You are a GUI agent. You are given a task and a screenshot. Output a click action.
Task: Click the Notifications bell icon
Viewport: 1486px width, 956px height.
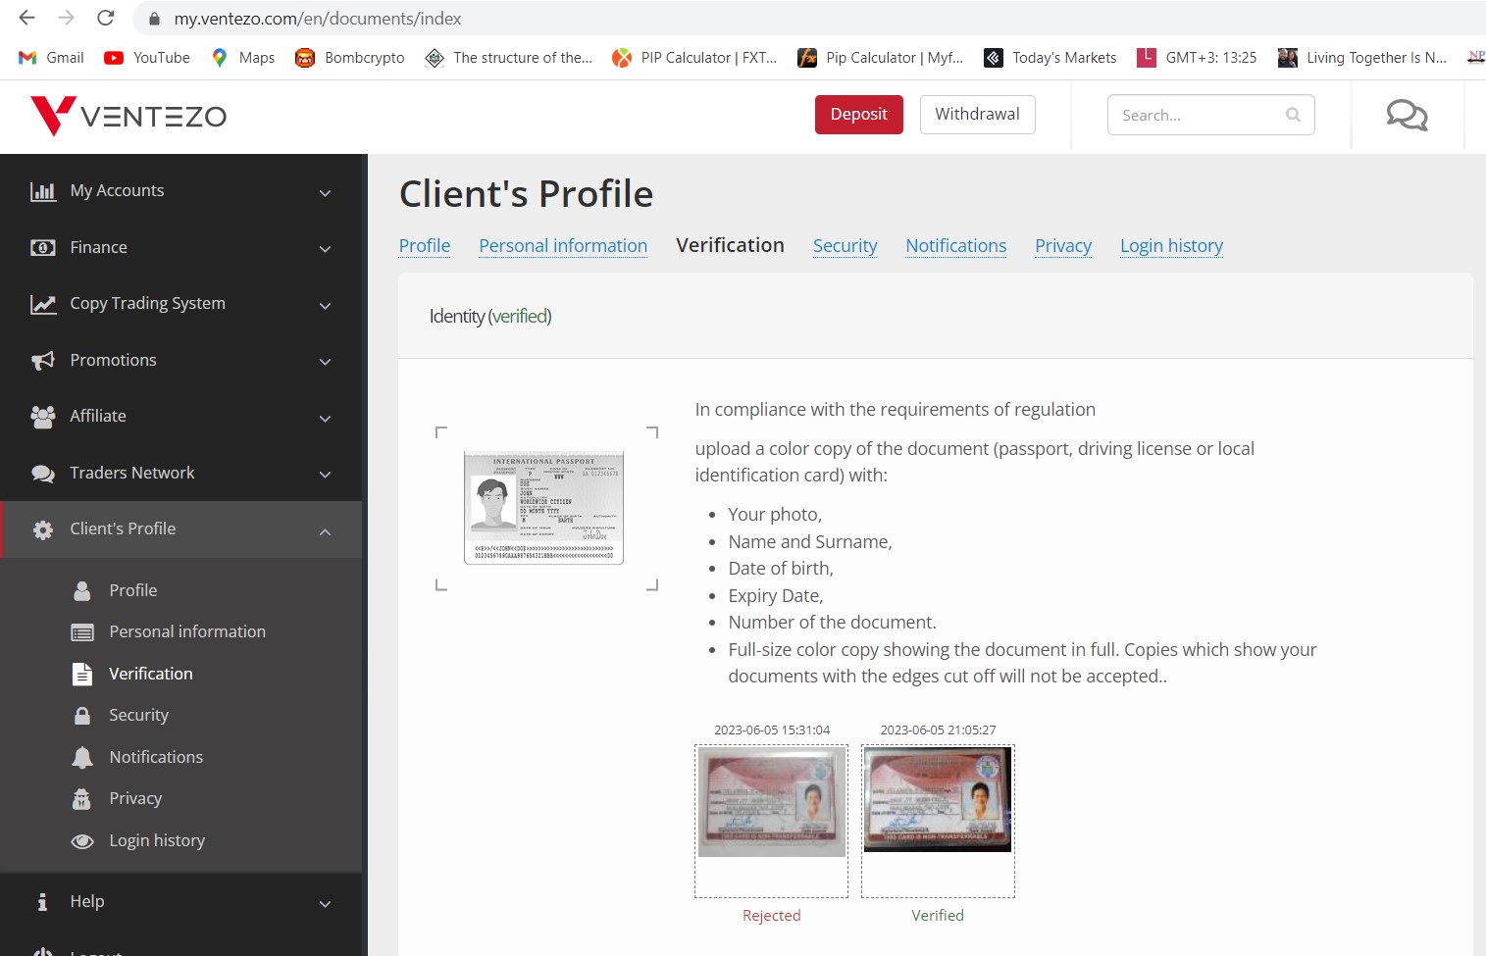82,757
